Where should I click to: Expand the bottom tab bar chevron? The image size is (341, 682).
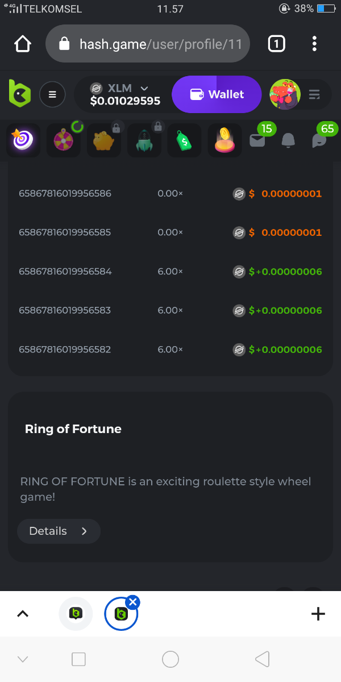click(23, 614)
